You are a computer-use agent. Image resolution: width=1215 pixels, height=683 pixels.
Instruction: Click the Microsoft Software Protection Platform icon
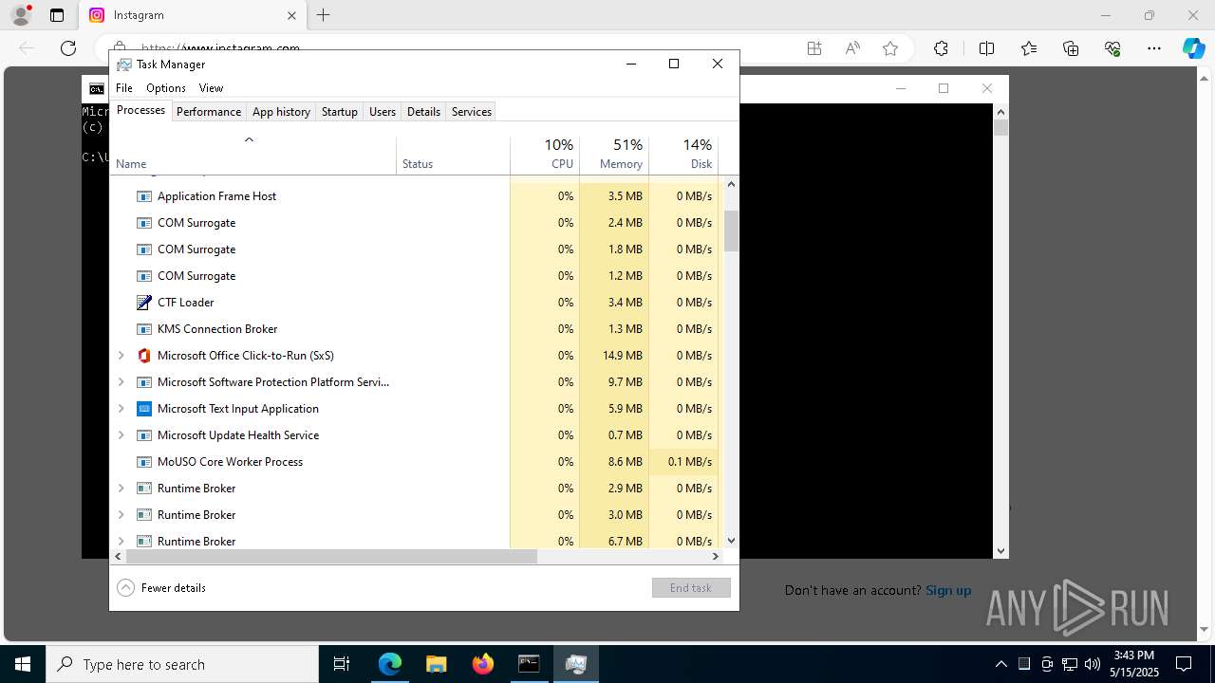click(144, 382)
